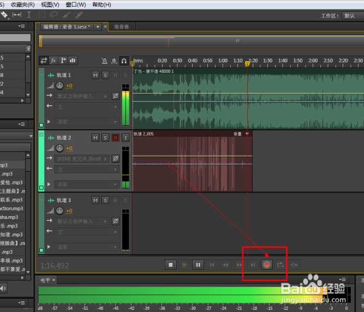The height and width of the screenshot is (312, 364).
Task: Open the input dropdown of 轨道 1
Action: pos(82,96)
